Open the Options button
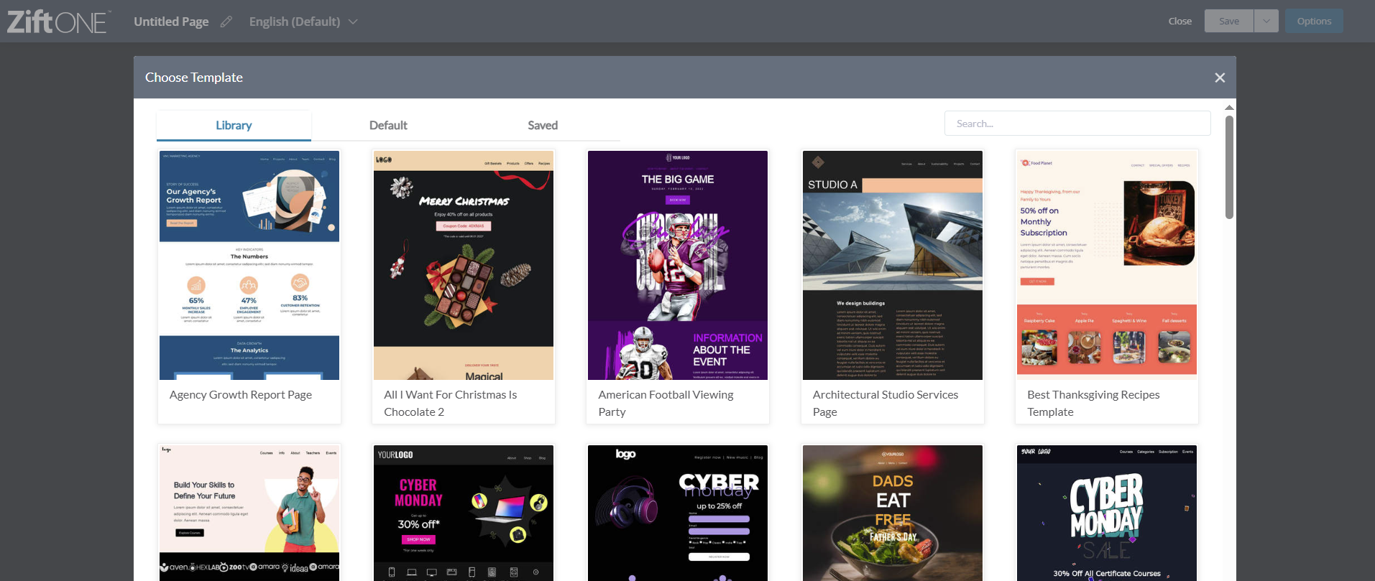Screen dimensions: 1375x581 pyautogui.click(x=1314, y=21)
